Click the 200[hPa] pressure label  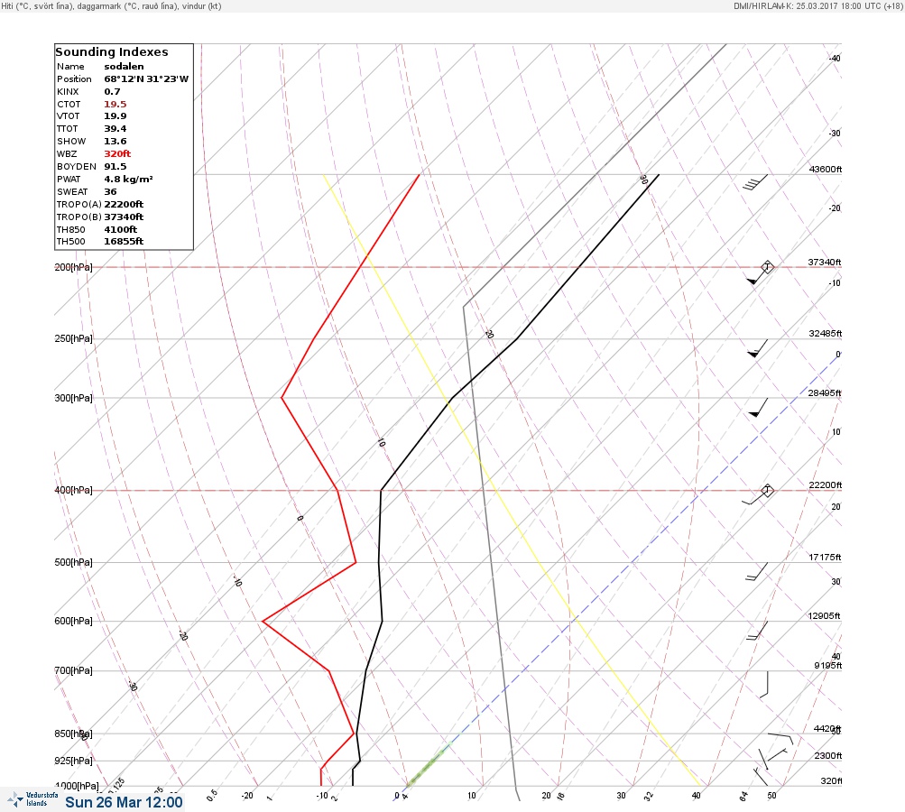pyautogui.click(x=73, y=267)
